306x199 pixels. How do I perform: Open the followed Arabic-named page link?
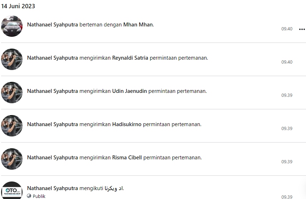114,188
